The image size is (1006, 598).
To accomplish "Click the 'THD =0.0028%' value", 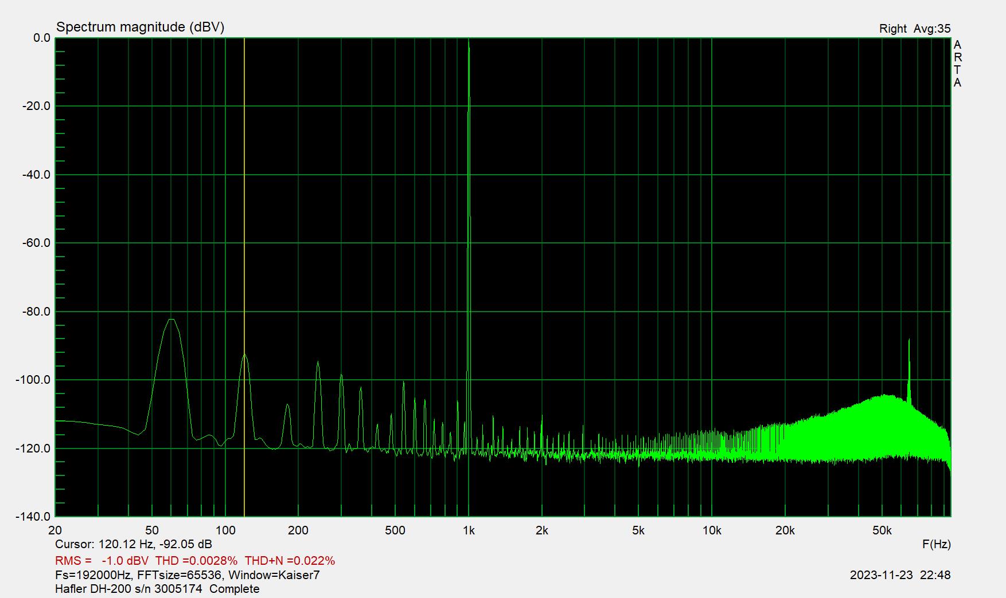I will point(196,561).
